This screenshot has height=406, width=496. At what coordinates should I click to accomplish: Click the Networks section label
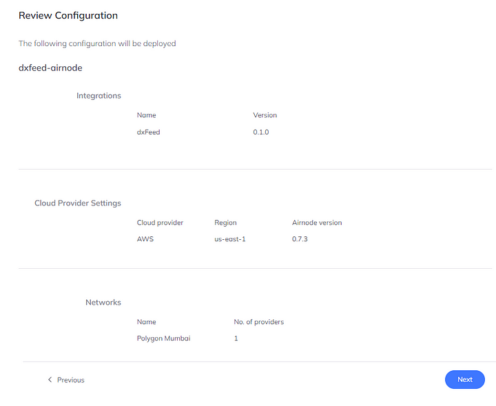coord(103,303)
